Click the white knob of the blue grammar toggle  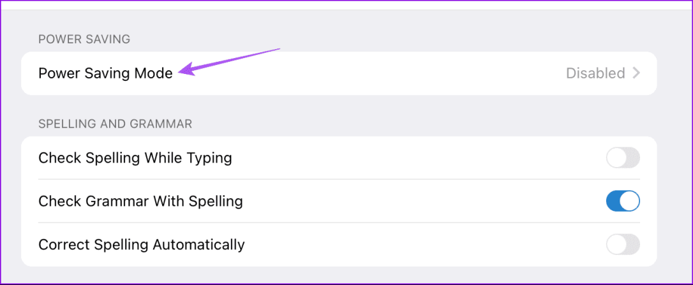[x=630, y=201]
